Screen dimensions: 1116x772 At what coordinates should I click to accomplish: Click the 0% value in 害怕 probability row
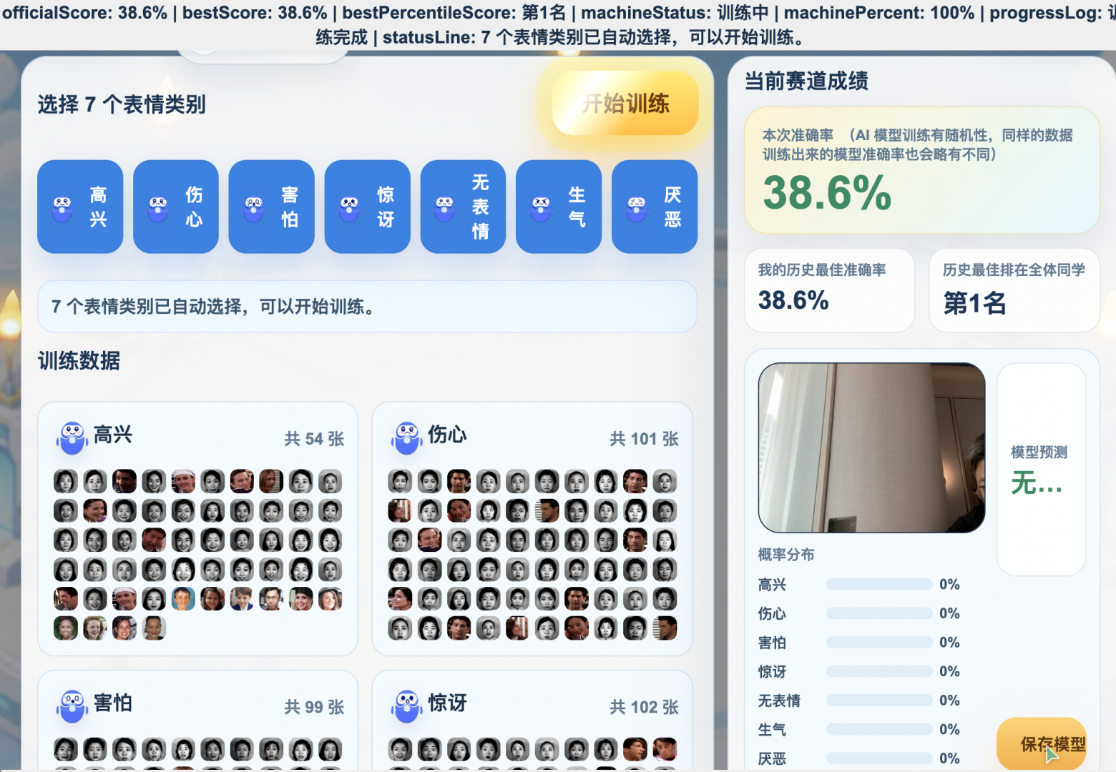point(949,643)
